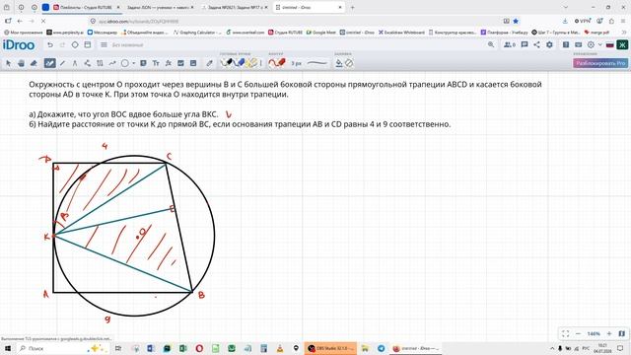Select the polyline connector tool

(88, 63)
